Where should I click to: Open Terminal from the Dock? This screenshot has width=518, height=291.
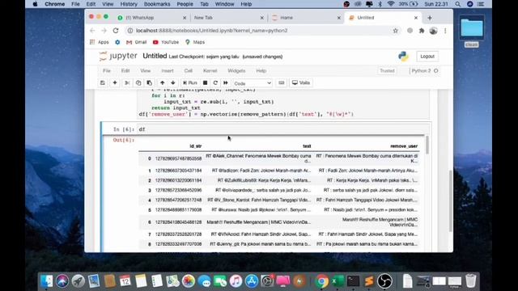(353, 281)
